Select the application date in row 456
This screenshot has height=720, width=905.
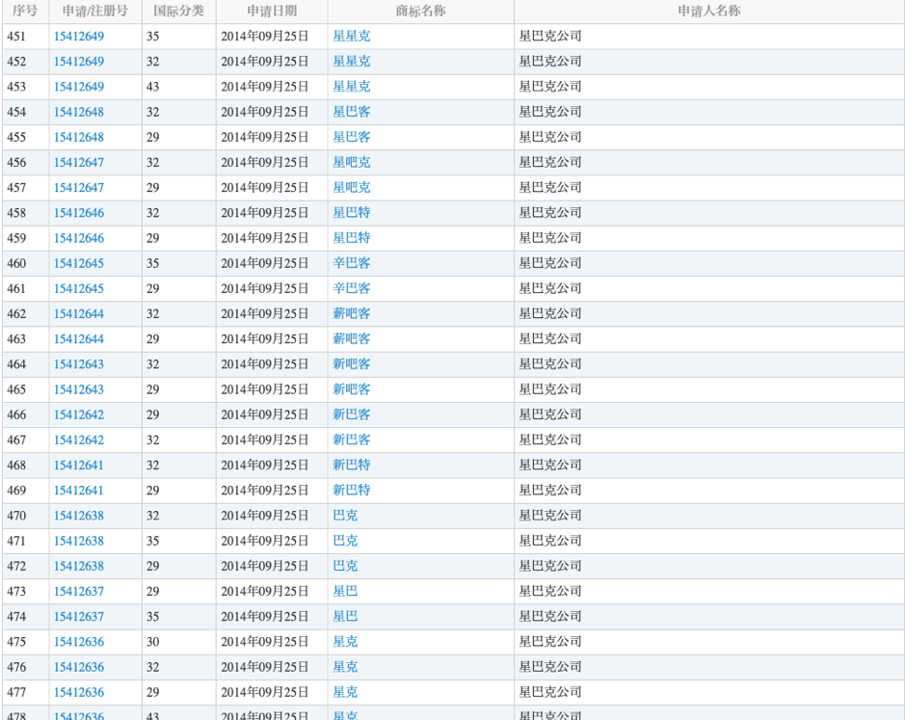click(x=264, y=162)
